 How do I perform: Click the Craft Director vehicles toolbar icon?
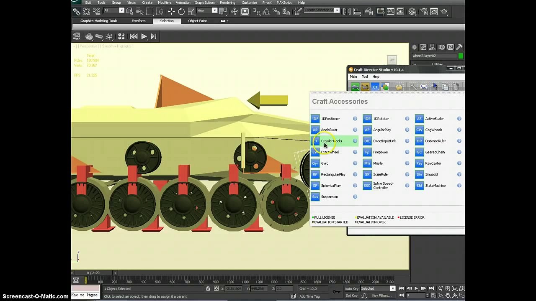pyautogui.click(x=355, y=87)
